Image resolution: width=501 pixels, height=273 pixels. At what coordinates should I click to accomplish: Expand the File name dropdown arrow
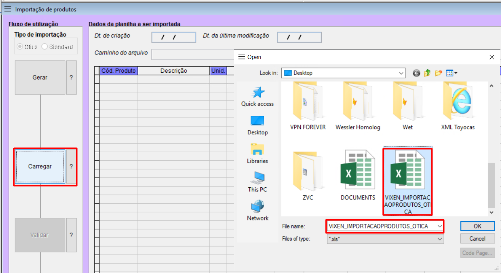[440, 226]
